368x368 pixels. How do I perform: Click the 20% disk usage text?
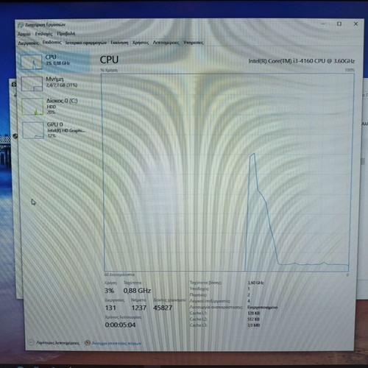pyautogui.click(x=51, y=112)
